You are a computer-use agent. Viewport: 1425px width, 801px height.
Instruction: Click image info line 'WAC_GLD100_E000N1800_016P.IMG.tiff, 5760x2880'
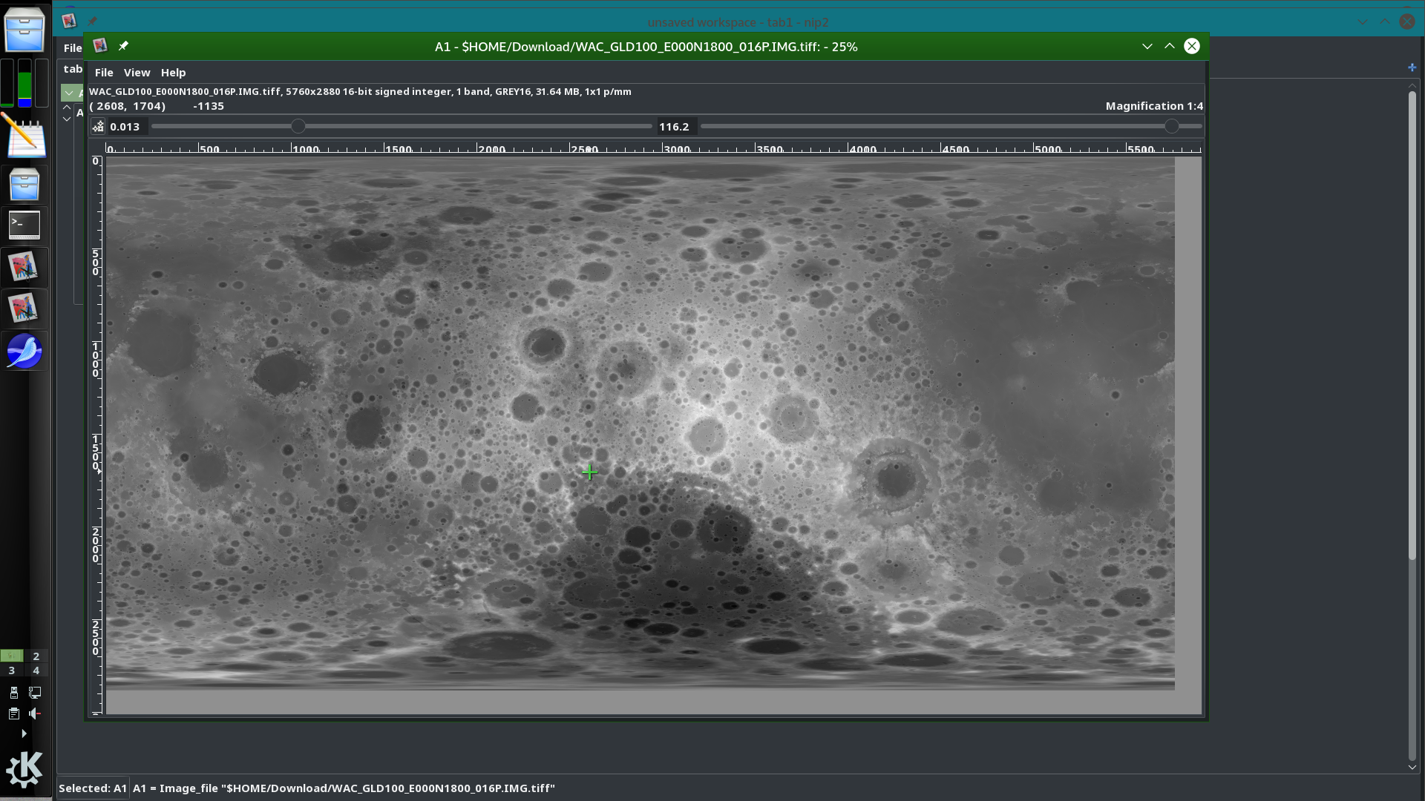360,92
